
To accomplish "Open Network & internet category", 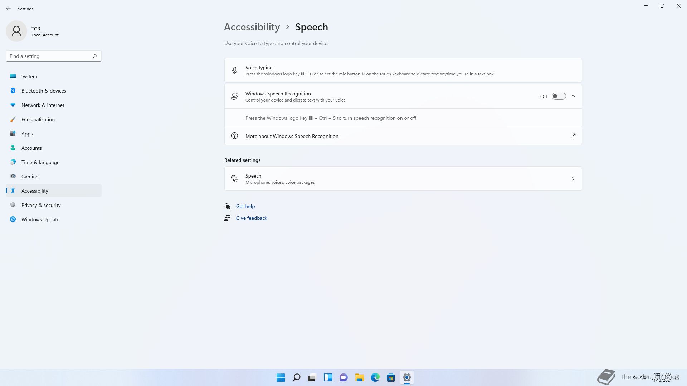I will 54,105.
